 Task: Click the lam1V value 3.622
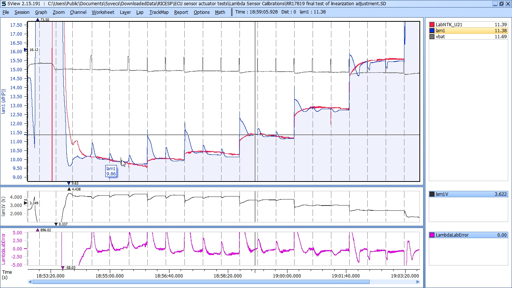(501, 194)
